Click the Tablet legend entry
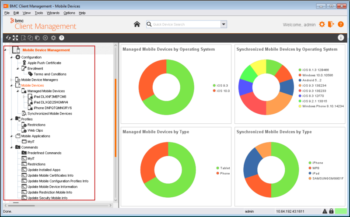Image resolution: width=350 pixels, height=217 pixels. click(223, 168)
